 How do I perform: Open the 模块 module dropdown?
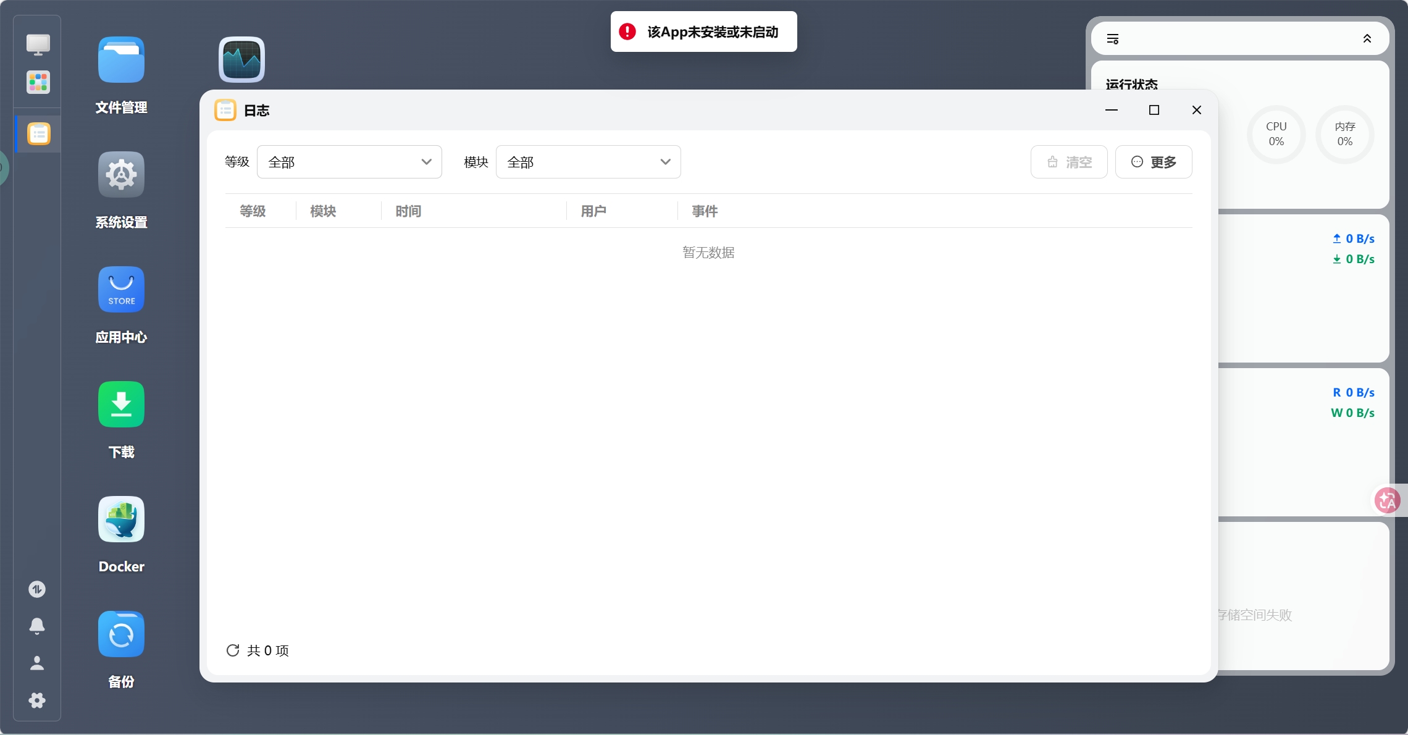click(x=587, y=162)
